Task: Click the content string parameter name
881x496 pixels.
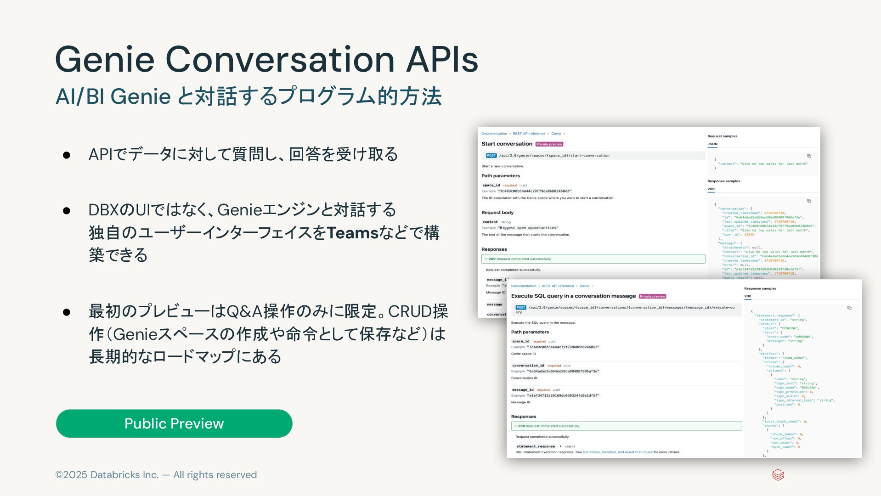Action: coord(490,222)
